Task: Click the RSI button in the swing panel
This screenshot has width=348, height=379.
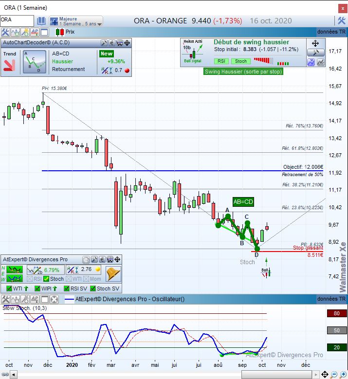Action: click(221, 61)
